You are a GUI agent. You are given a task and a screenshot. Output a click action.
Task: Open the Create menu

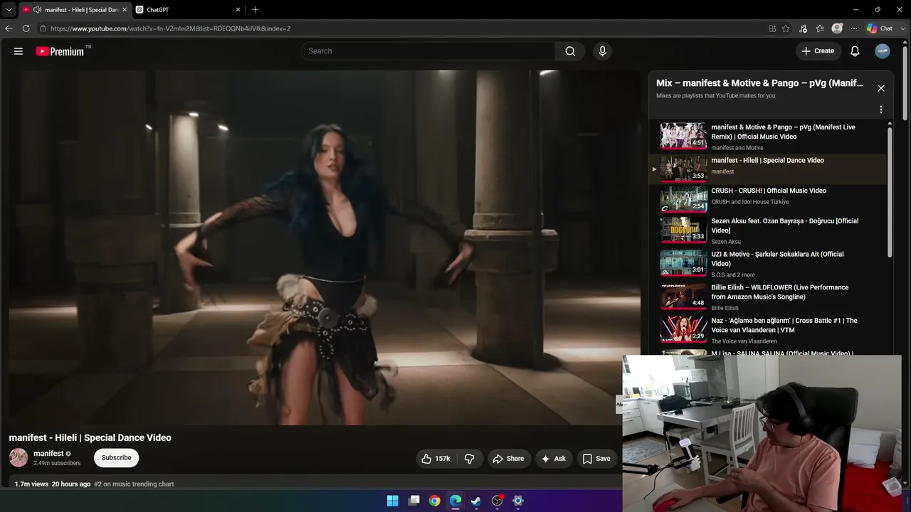click(x=818, y=51)
